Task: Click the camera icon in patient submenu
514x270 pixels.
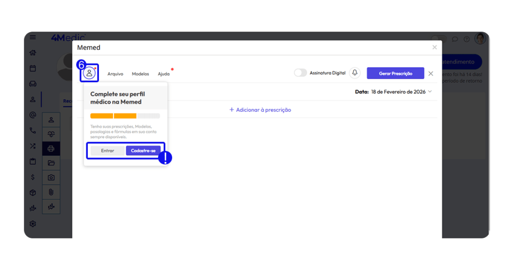Action: pyautogui.click(x=51, y=178)
